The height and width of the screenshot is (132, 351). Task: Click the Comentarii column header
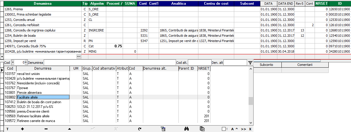(x=305, y=65)
